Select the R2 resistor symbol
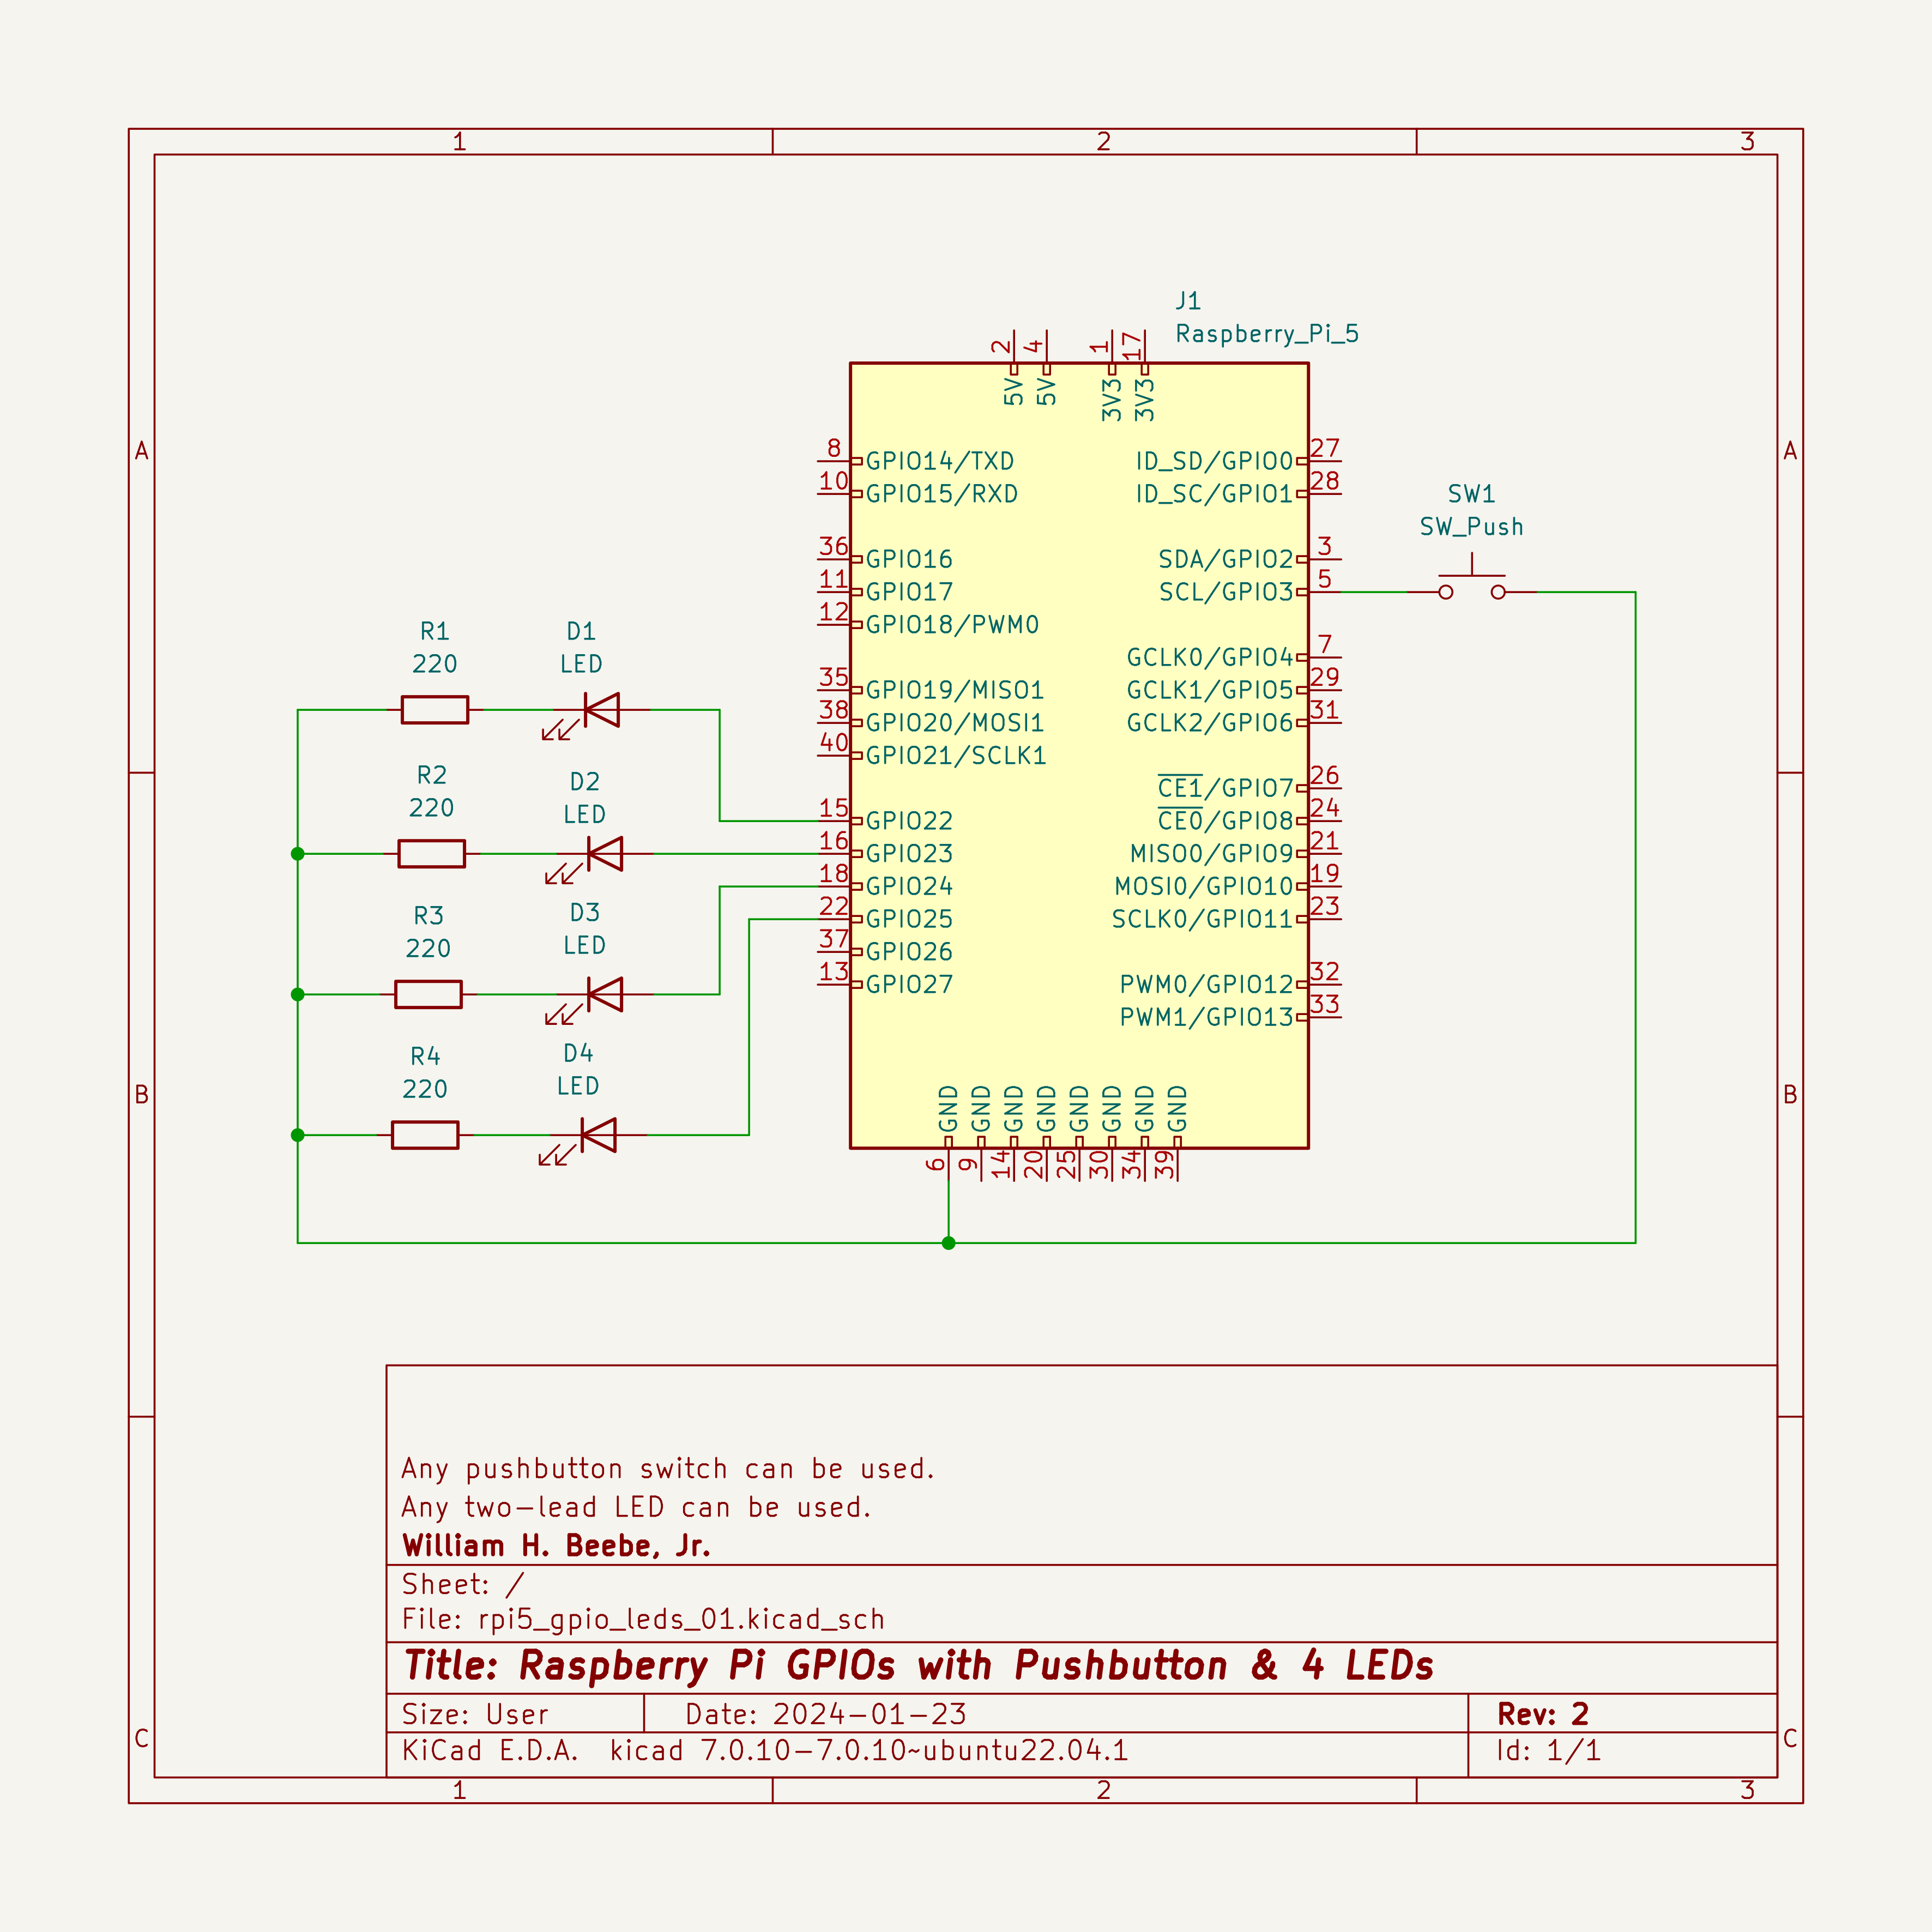 click(432, 854)
